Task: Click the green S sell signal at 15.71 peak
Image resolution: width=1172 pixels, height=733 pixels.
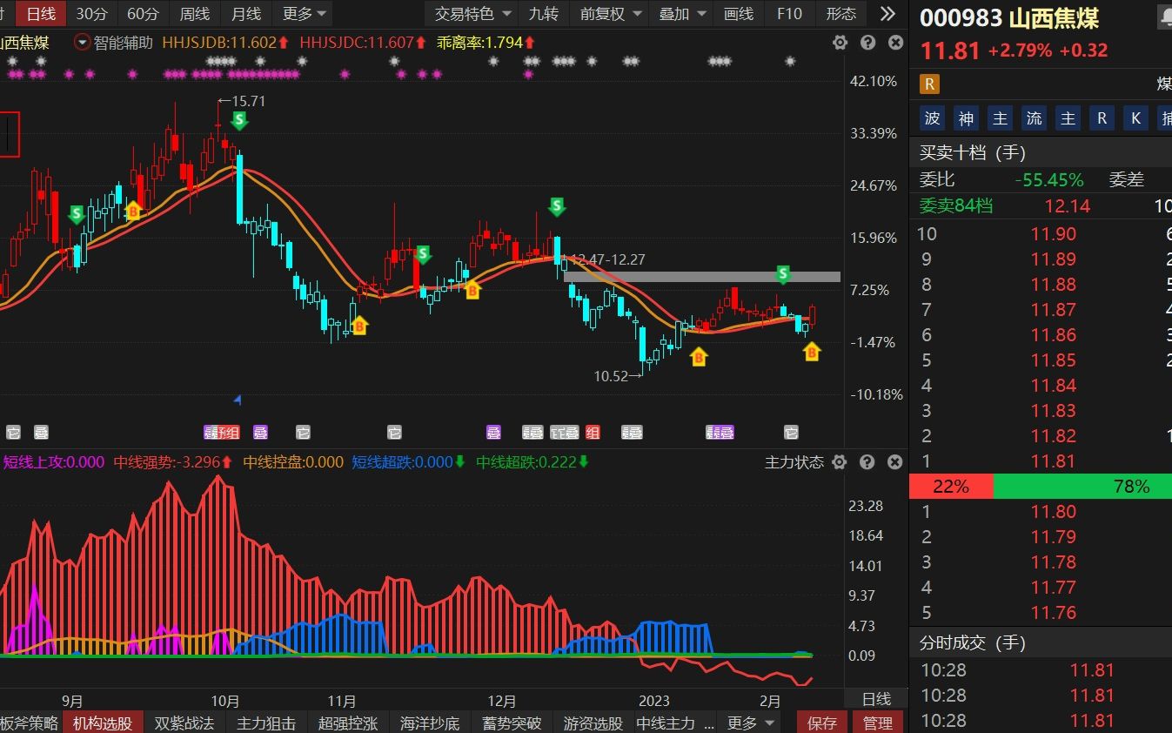Action: click(x=239, y=120)
